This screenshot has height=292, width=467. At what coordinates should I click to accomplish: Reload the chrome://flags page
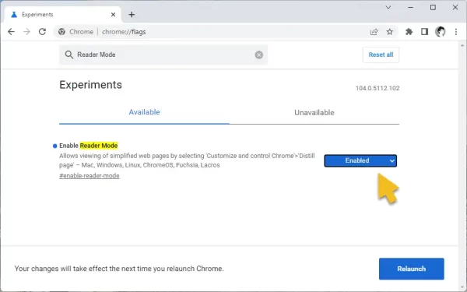tap(42, 32)
